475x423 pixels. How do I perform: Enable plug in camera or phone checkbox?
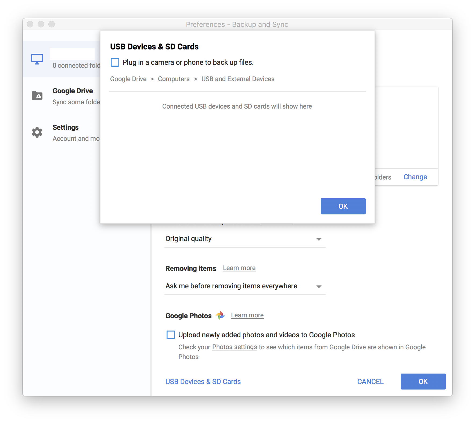click(x=115, y=62)
